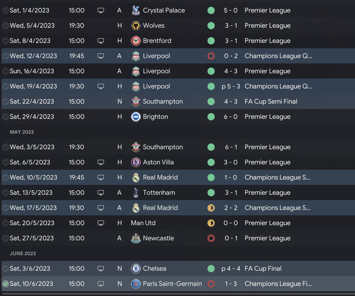355x296 pixels.
Task: Click the Wolves club badge icon
Action: (136, 26)
